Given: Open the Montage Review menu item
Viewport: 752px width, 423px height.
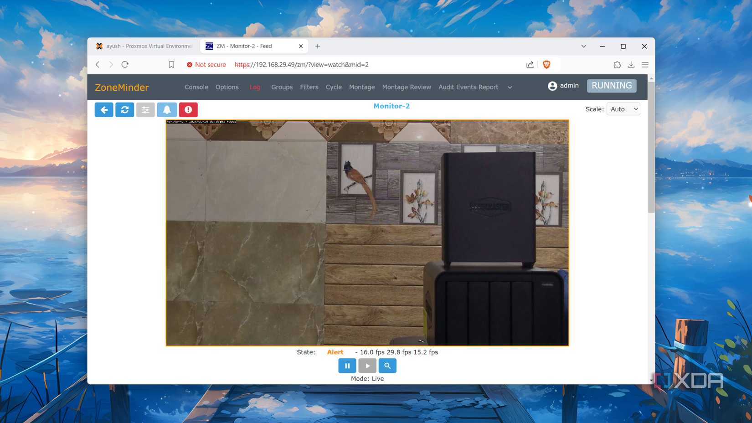Looking at the screenshot, I should tap(406, 87).
